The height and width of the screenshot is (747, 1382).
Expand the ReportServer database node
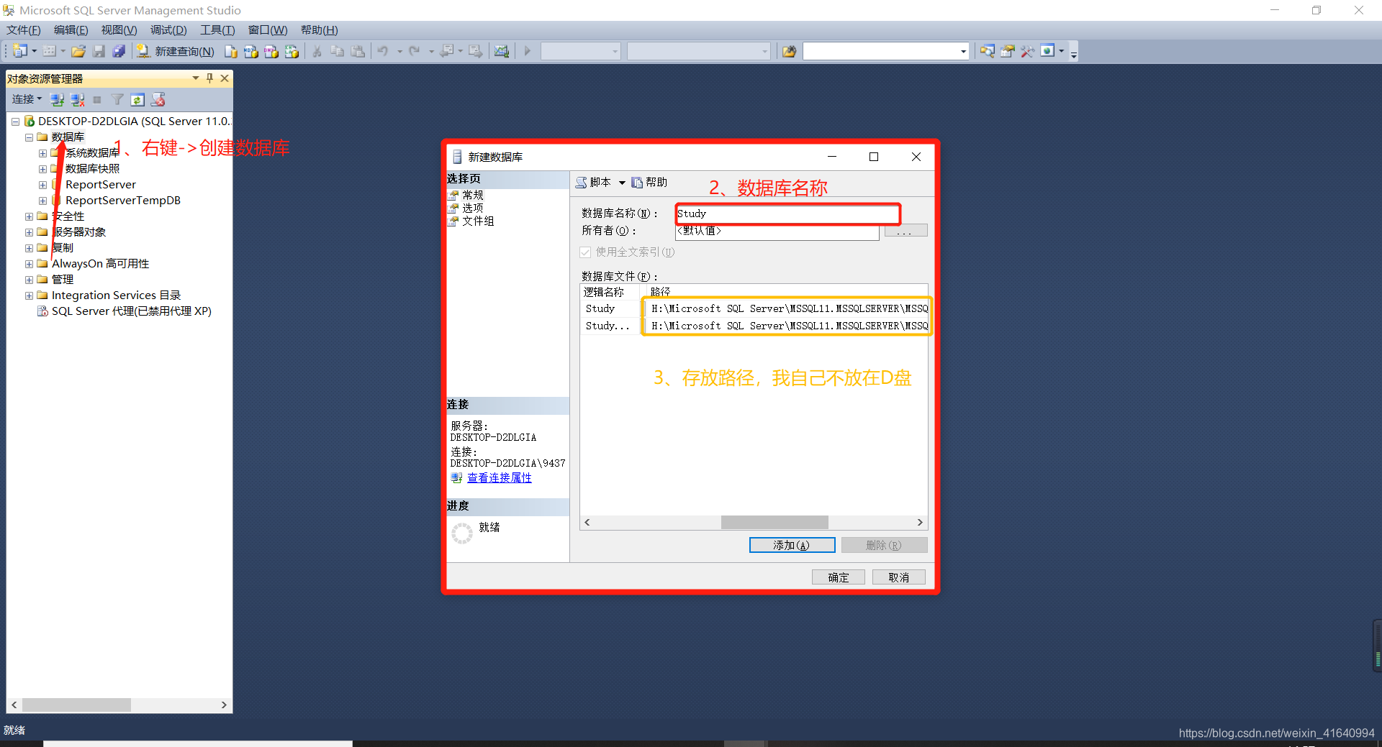click(42, 185)
